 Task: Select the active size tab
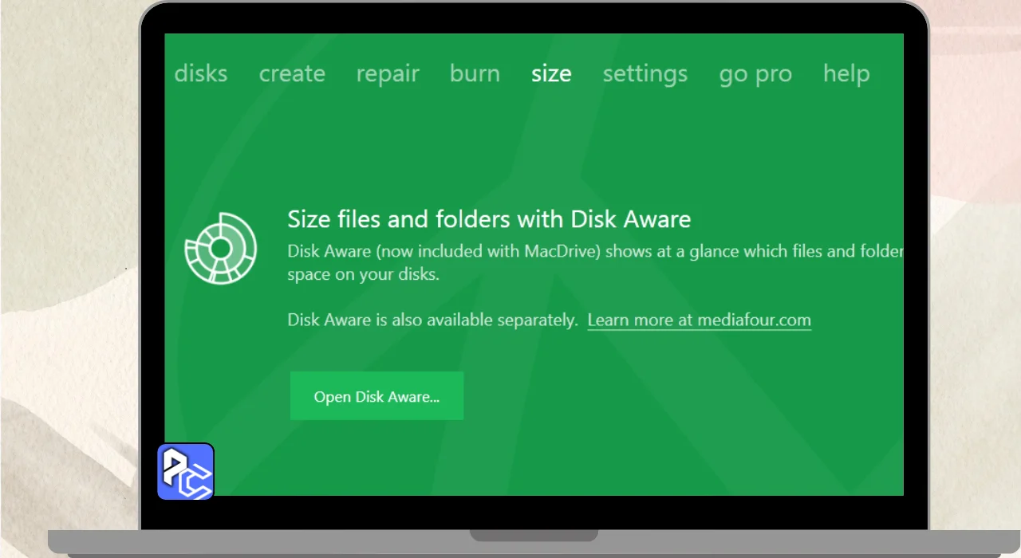[551, 73]
